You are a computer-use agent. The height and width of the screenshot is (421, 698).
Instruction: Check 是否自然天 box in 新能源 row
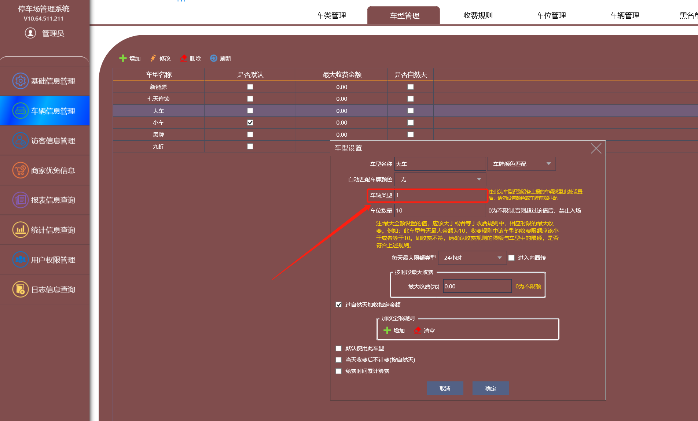(411, 87)
